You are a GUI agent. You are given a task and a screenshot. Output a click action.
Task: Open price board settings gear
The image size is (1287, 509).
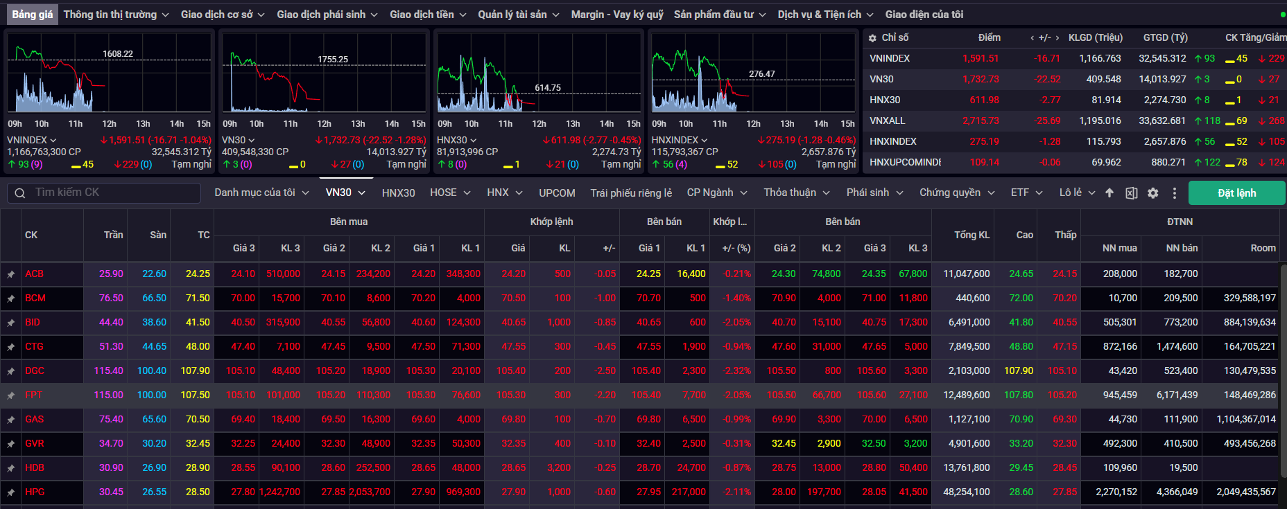coord(1152,193)
